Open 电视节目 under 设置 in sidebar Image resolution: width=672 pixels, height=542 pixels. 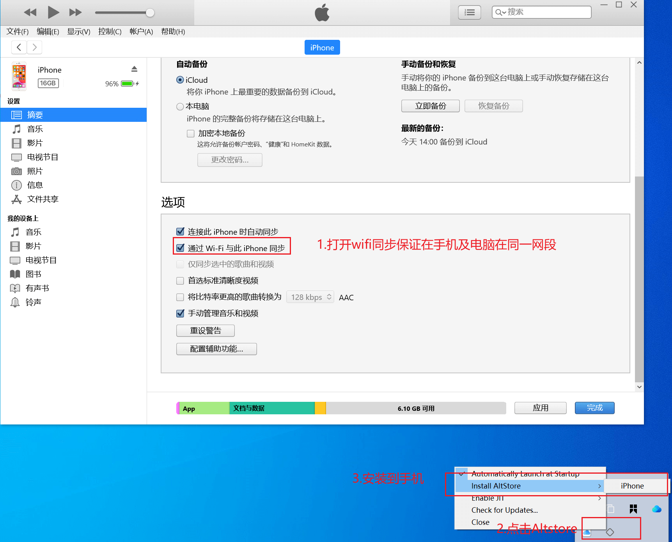73,157
